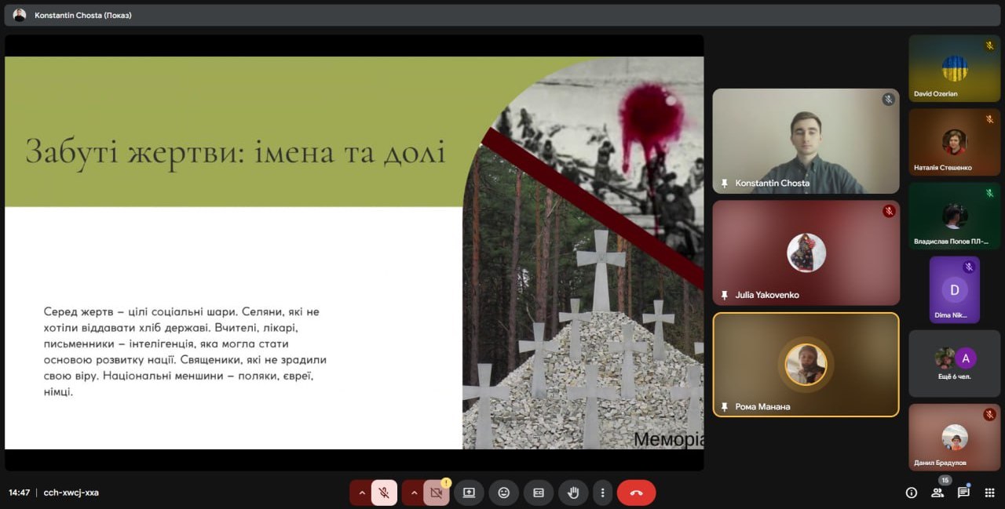Viewport: 1005px width, 509px height.
Task: Click Dima Nik participant tile
Action: 955,289
